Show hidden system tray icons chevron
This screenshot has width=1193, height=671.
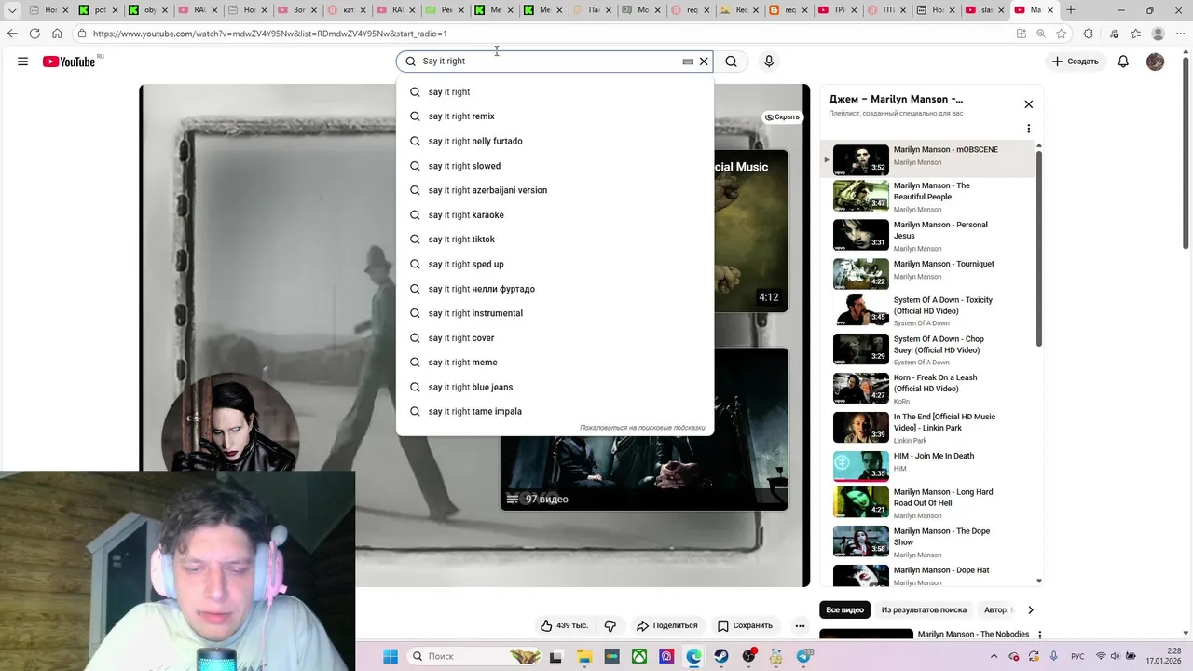(994, 656)
